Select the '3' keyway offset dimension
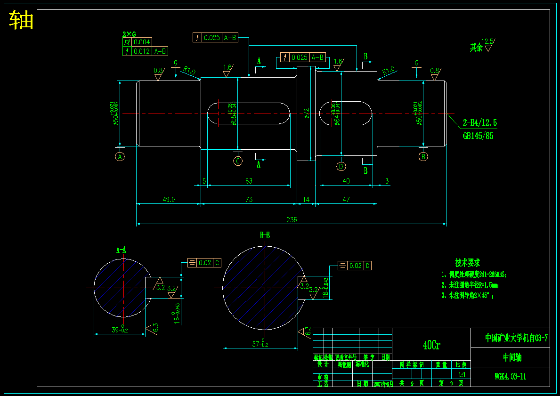The height and width of the screenshot is (396, 560). pyautogui.click(x=387, y=181)
